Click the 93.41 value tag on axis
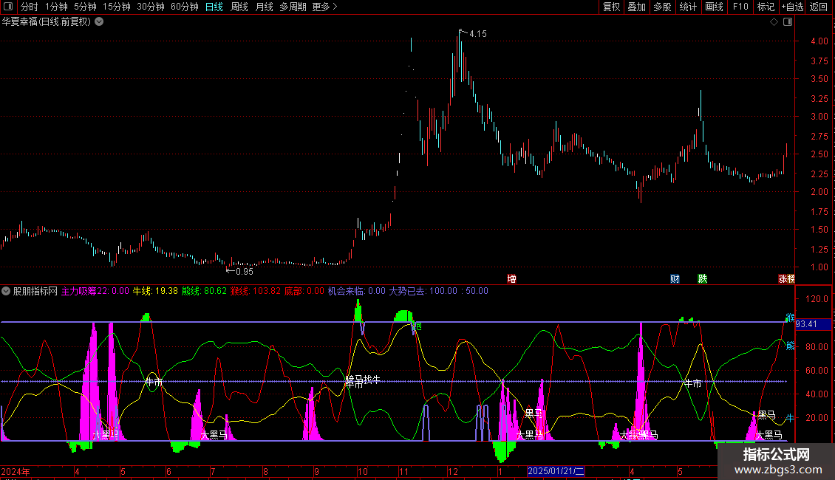The image size is (835, 480). (x=813, y=324)
